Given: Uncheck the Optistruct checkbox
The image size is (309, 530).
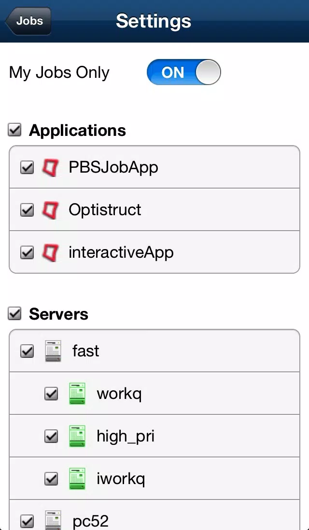Looking at the screenshot, I should point(27,210).
